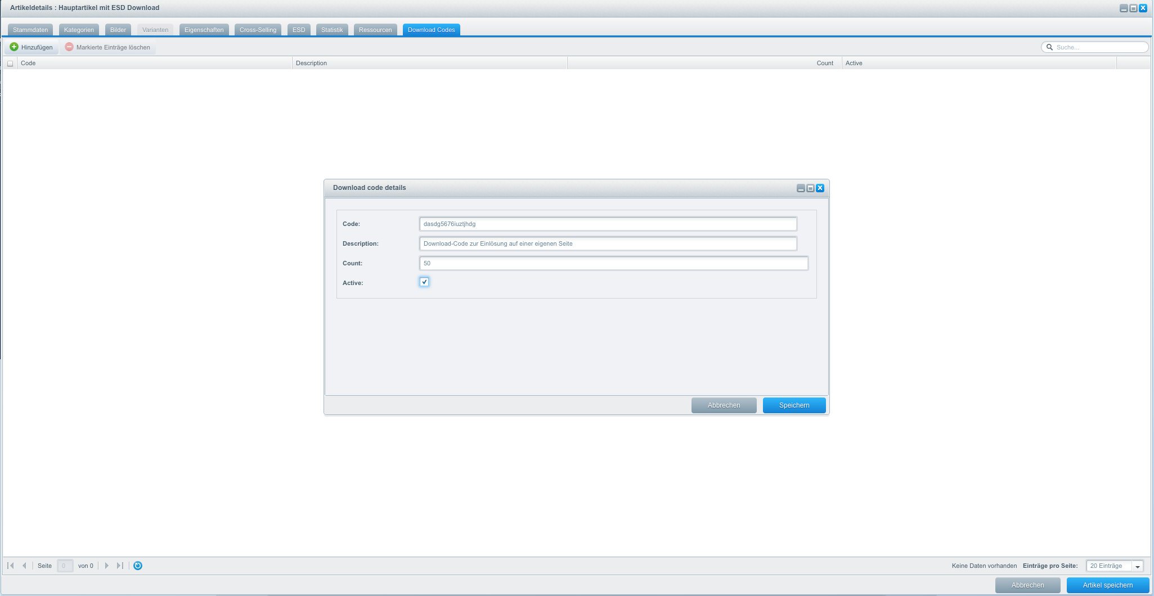
Task: Switch to the Eigenschaften tab
Action: pos(204,30)
